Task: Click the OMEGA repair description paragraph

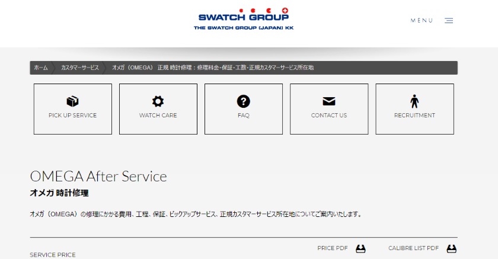Action: tap(196, 214)
